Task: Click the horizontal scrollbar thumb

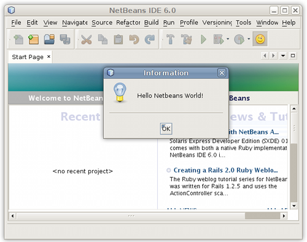Action: tap(131, 216)
